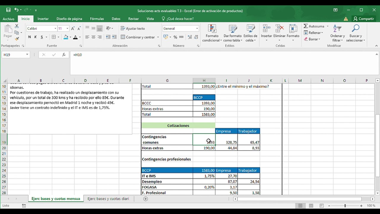Image resolution: width=380 pixels, height=214 pixels.
Task: Change font color using the A swatch
Action: click(x=76, y=37)
